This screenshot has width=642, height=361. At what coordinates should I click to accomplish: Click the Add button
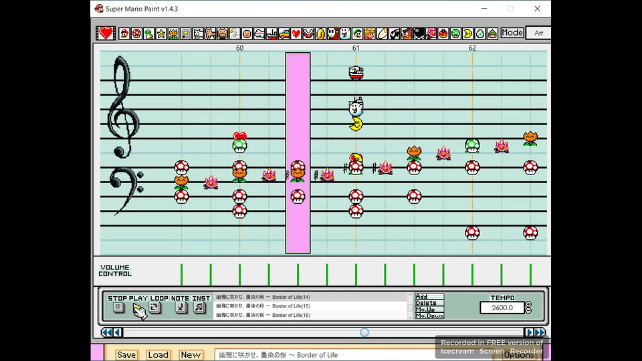[429, 296]
